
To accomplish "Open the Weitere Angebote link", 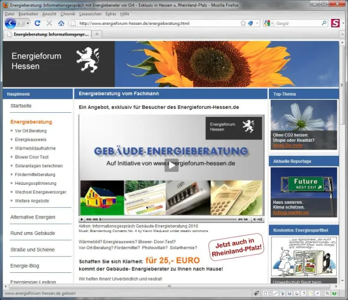I will 32,201.
